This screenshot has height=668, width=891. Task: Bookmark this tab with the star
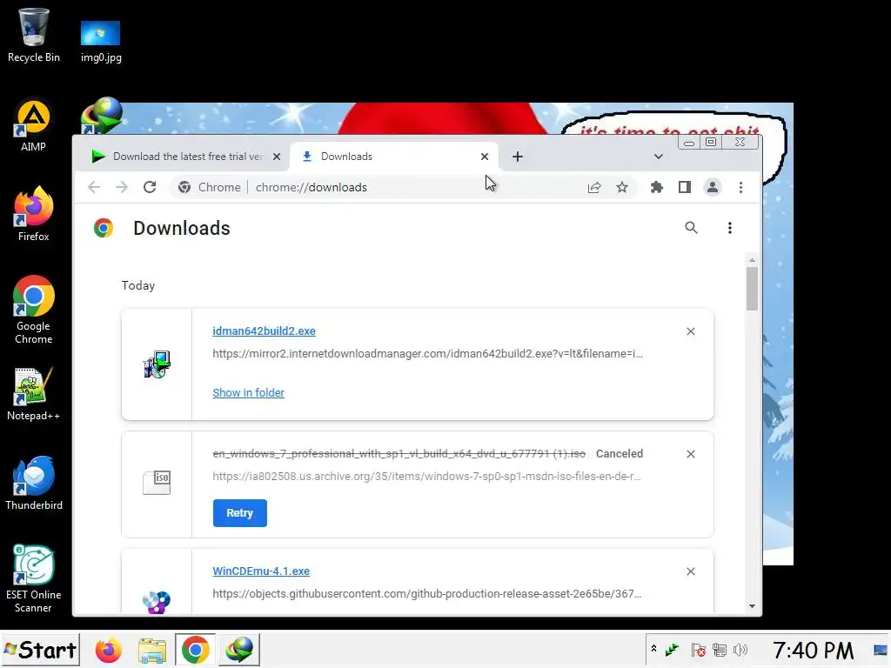click(x=622, y=187)
